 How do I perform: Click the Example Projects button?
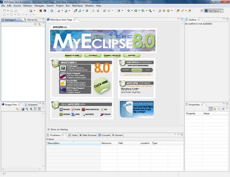click(112, 55)
